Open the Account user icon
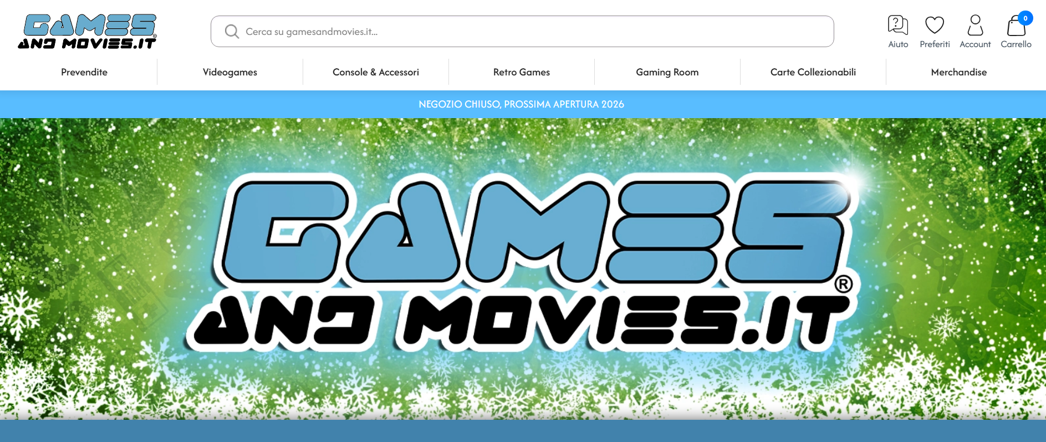The height and width of the screenshot is (442, 1046). pos(975,25)
